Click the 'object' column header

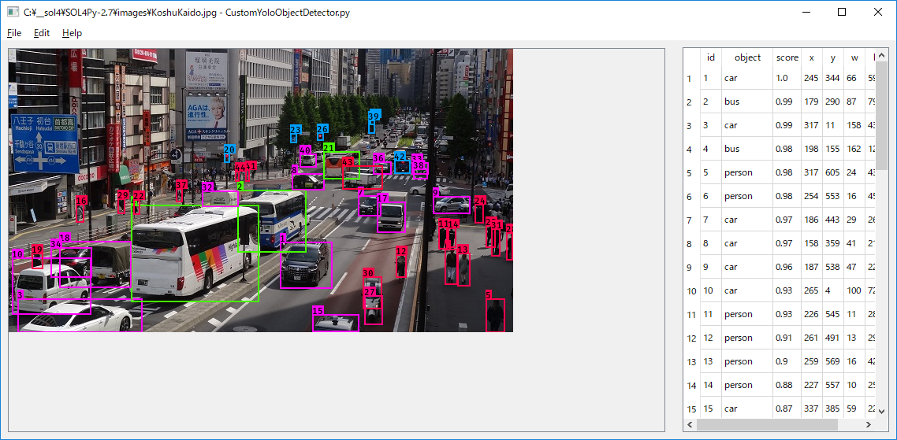pos(747,57)
